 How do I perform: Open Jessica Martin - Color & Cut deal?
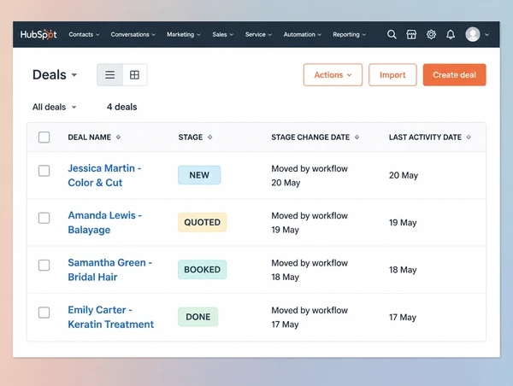coord(104,175)
